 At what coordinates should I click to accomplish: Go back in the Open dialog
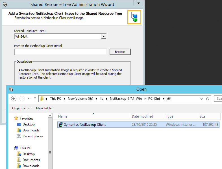(x=14, y=99)
